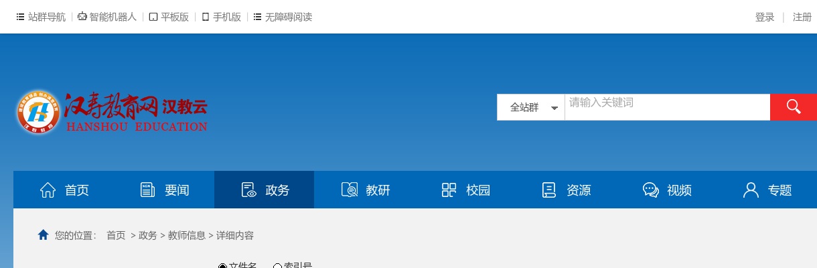Select the 文件名 radio button

click(223, 266)
